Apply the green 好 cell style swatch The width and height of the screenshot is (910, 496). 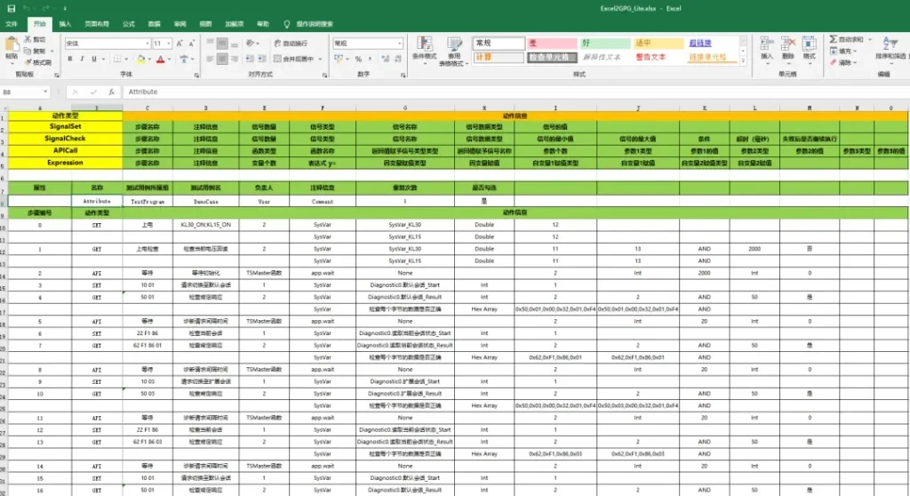tap(604, 43)
